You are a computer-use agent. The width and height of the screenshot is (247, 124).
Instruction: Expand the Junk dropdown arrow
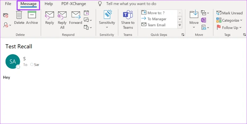click(x=10, y=25)
